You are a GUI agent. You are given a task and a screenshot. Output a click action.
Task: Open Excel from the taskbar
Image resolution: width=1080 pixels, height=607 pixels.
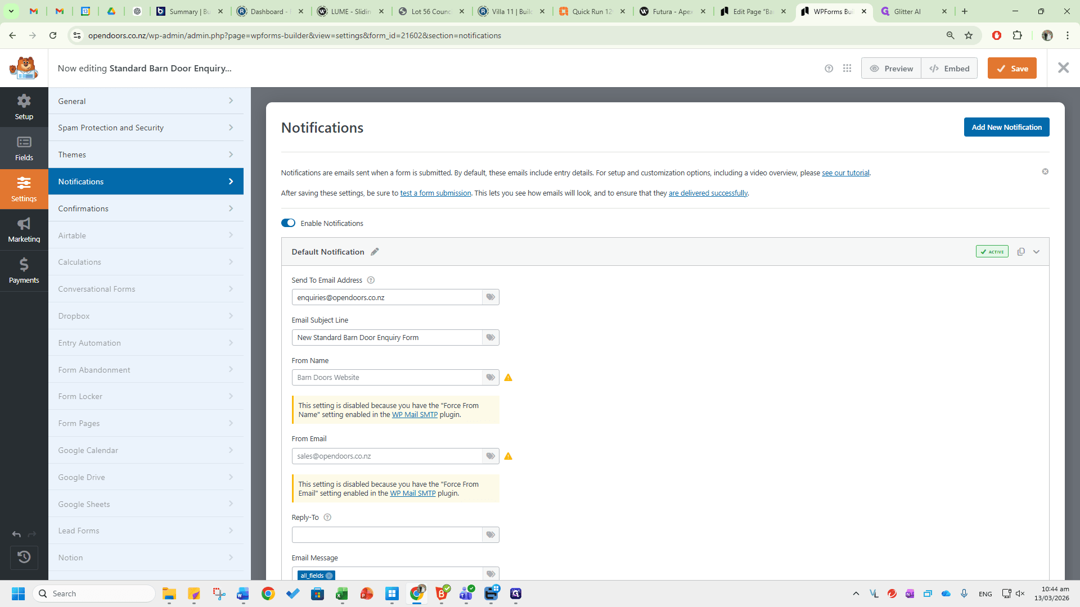point(342,594)
